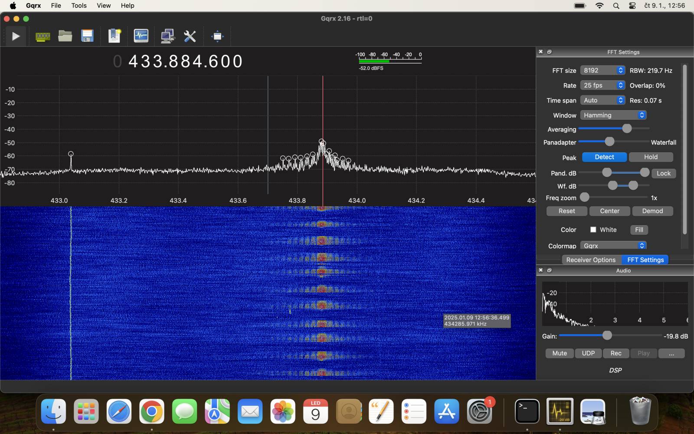
Task: Click the audio spectrum plot
Action: point(615,304)
